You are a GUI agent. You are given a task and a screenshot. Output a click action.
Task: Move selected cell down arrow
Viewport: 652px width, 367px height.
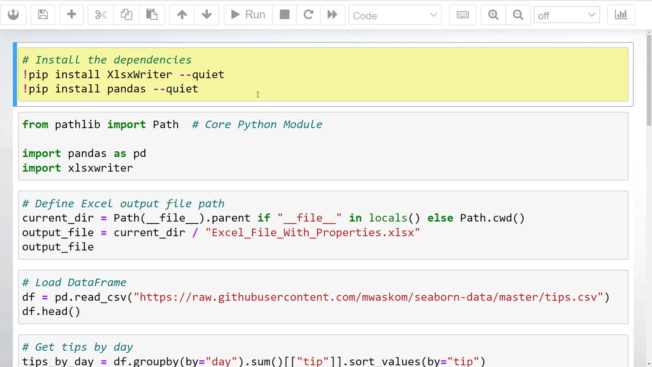(x=206, y=15)
